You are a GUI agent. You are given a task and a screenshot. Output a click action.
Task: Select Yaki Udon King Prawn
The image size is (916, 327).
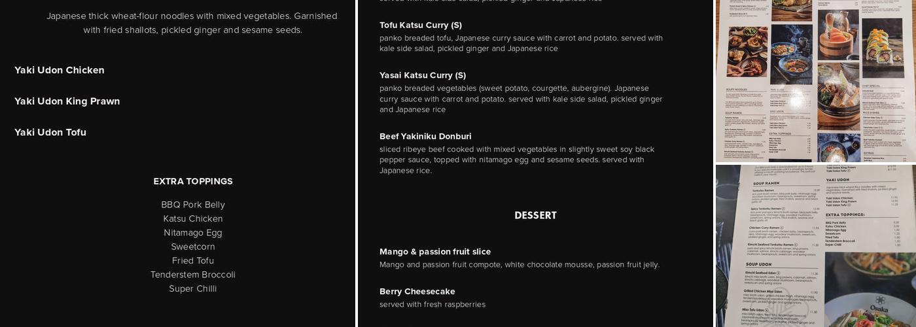click(67, 101)
